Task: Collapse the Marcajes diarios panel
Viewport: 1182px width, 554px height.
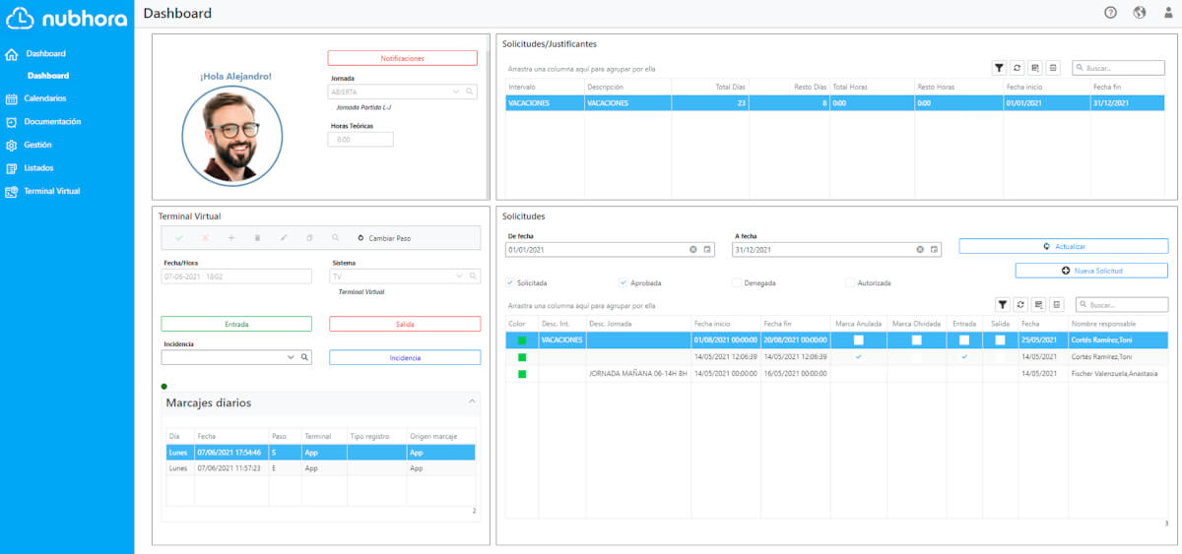Action: (x=472, y=401)
